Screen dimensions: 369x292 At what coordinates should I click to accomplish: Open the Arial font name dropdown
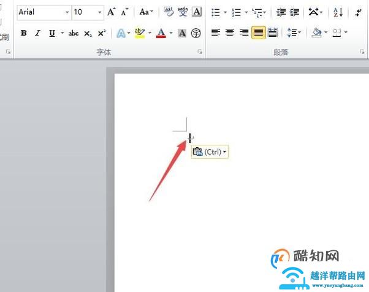pos(67,12)
